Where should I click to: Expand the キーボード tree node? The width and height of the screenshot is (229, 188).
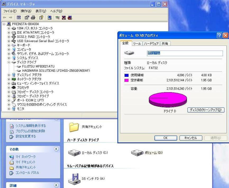(x=9, y=45)
